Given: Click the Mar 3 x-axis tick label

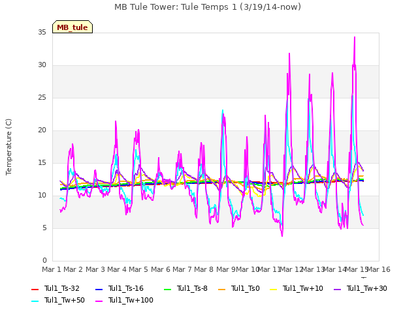Looking at the screenshot, I should point(95,269).
